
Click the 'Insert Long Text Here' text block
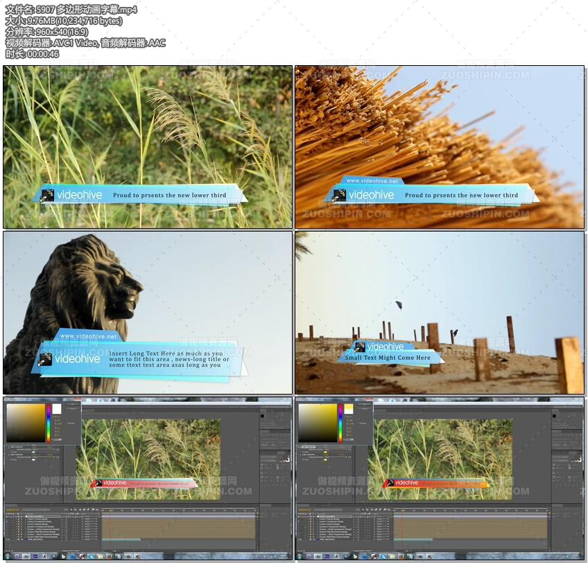click(169, 359)
